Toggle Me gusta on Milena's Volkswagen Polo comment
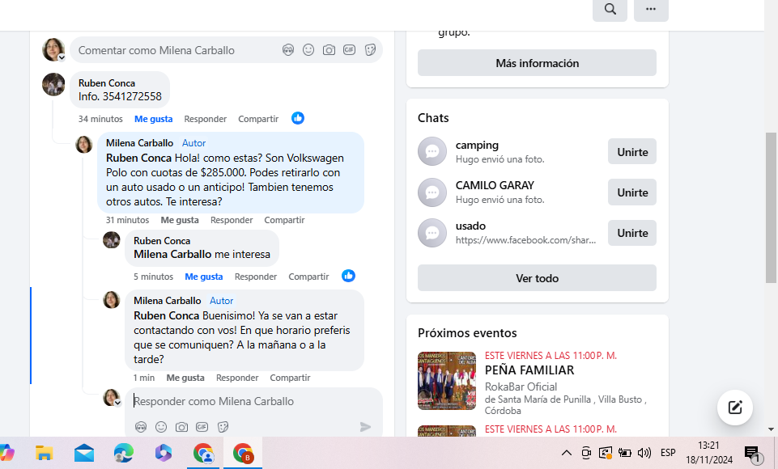This screenshot has width=778, height=469. 180,220
